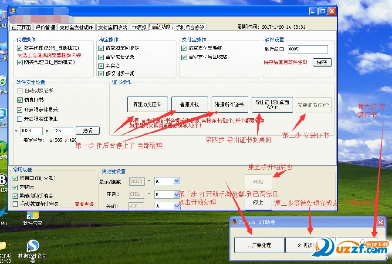Toggle 假窗口(IE,火狐) checkbox
Image resolution: width=392 pixels, height=264 pixels.
coord(15,178)
